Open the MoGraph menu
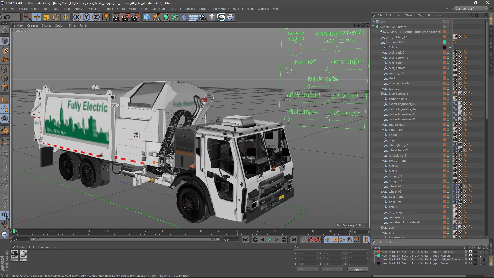This screenshot has width=494, height=278. (158, 9)
